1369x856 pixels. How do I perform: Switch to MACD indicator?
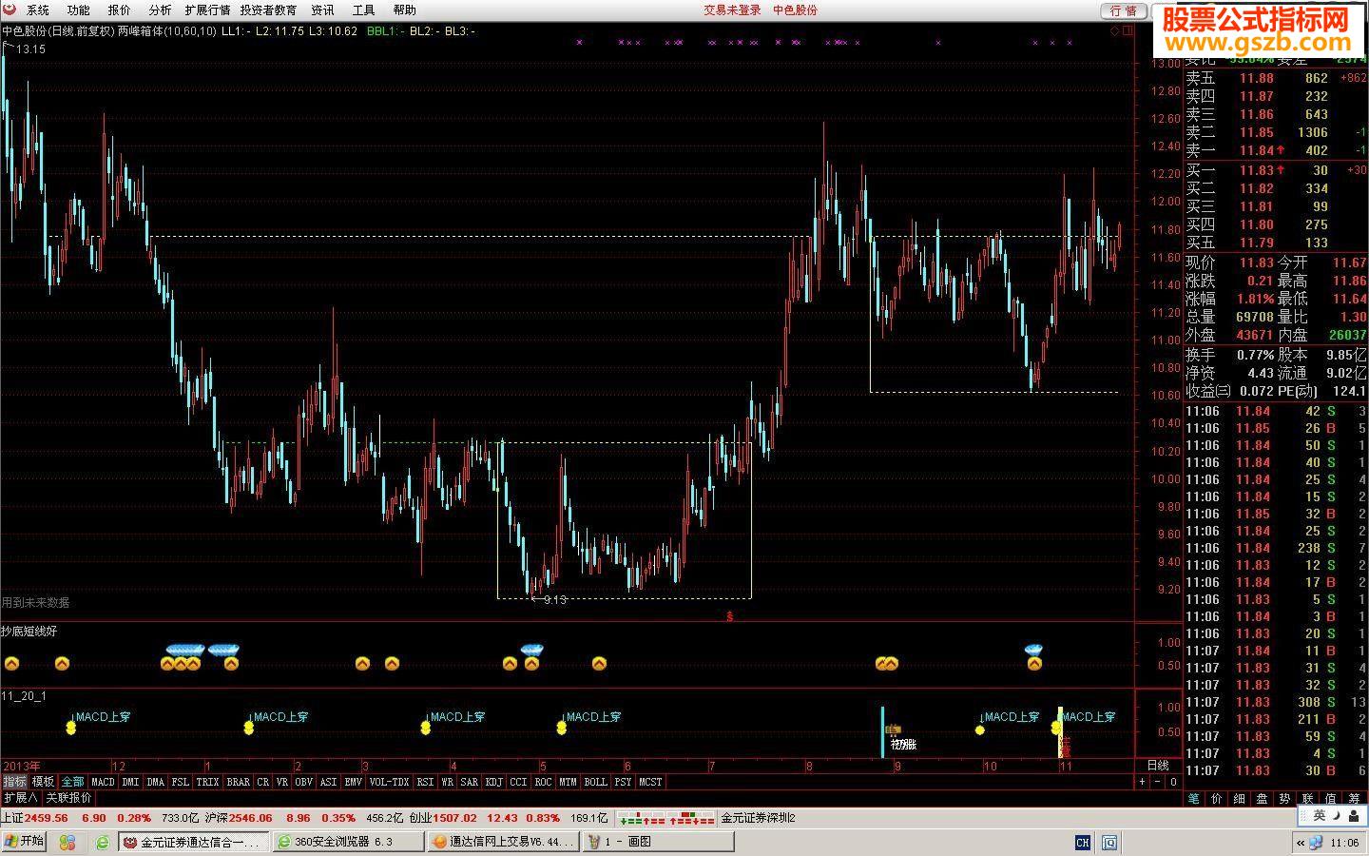coord(103,782)
